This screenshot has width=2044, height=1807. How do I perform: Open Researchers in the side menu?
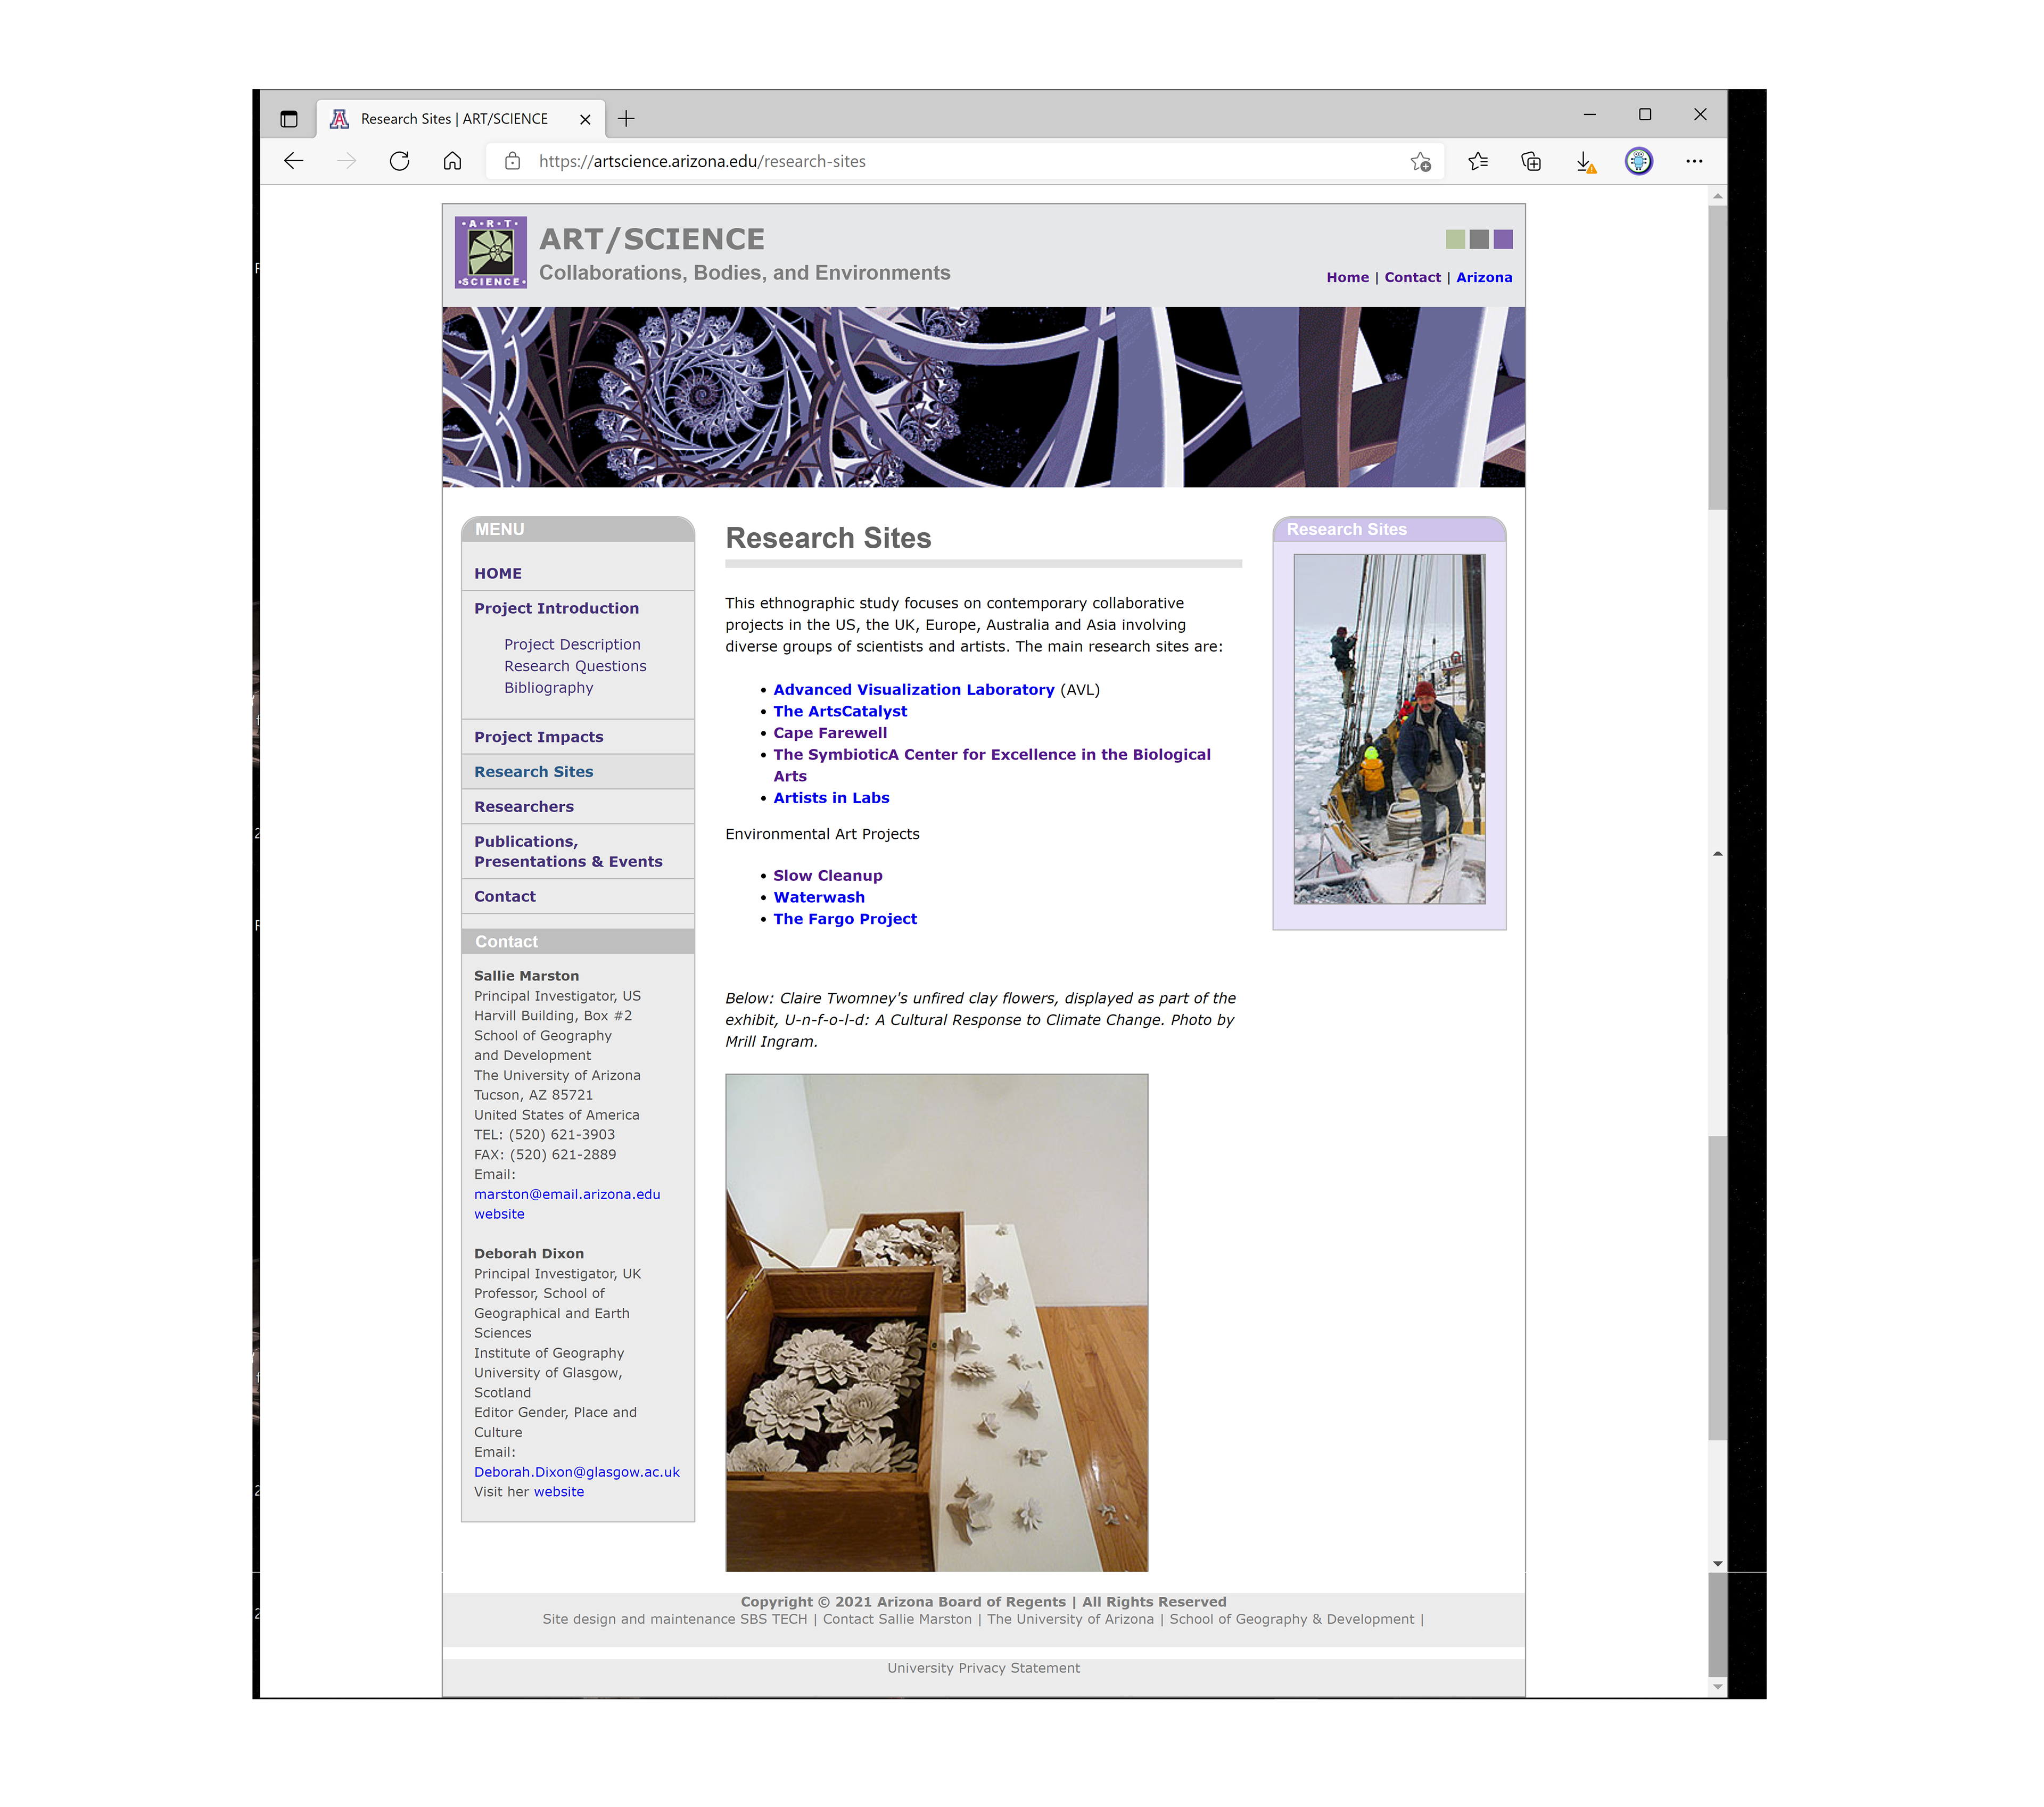click(x=523, y=807)
